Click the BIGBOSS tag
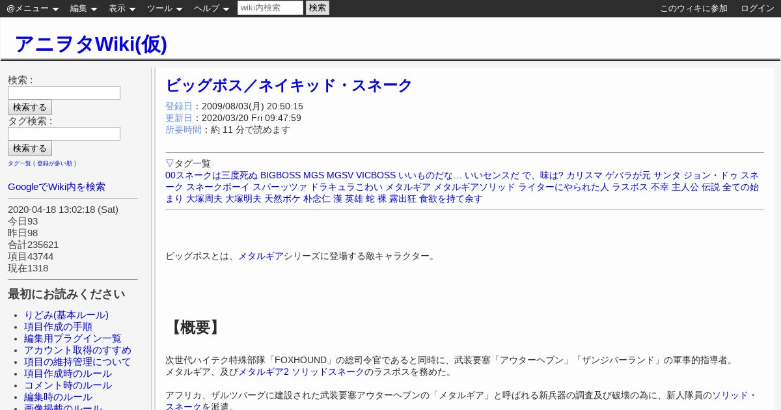Viewport: 781px width, 410px height. click(x=281, y=175)
